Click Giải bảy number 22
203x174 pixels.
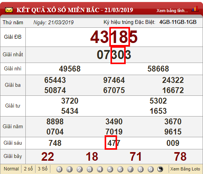point(48,156)
